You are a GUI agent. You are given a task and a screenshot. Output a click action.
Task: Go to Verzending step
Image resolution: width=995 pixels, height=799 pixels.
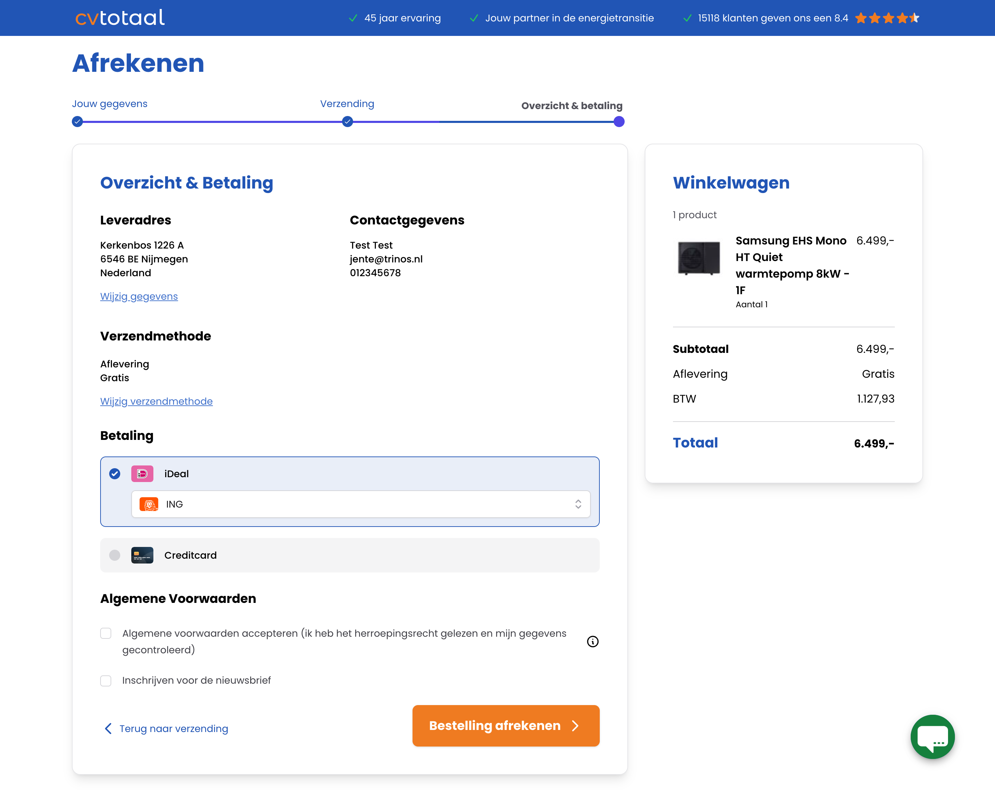(347, 104)
